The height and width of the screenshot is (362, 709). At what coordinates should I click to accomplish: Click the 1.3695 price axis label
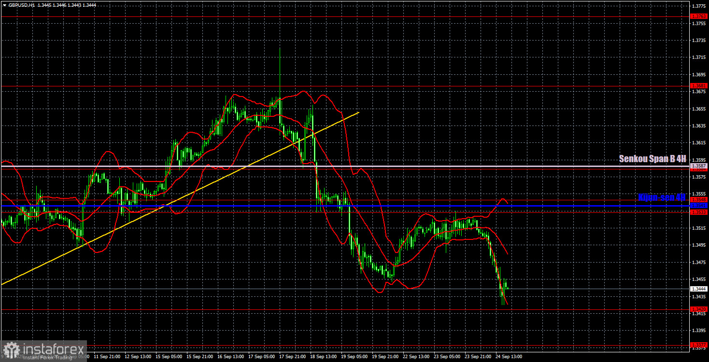click(x=699, y=74)
